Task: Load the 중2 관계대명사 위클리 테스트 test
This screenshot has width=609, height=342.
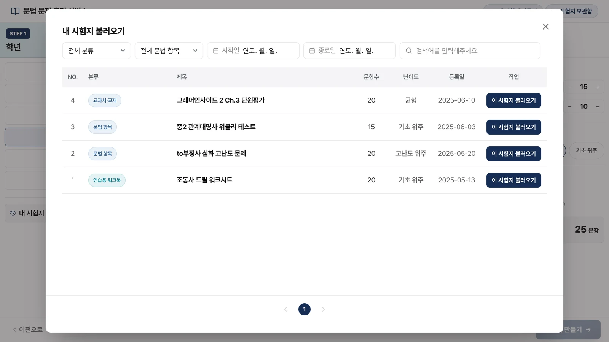Action: 513,127
